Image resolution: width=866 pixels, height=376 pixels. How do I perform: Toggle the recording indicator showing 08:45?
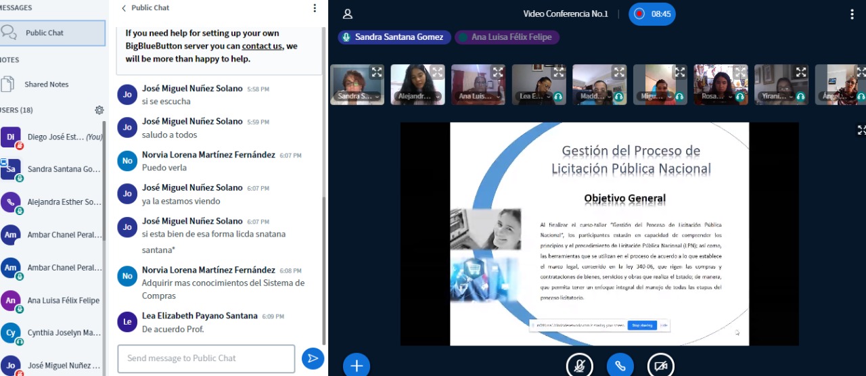click(652, 14)
